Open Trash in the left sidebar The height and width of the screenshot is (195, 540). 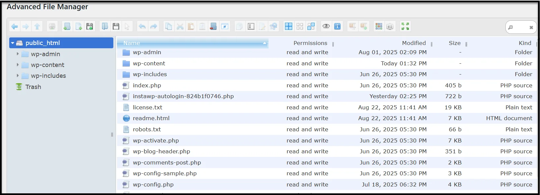click(33, 87)
